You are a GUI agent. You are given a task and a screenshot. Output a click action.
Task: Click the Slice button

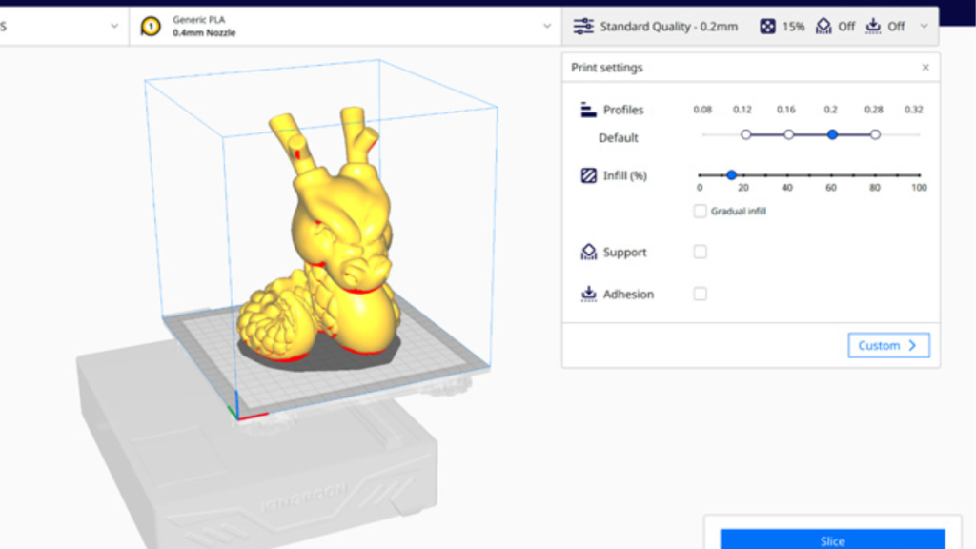tap(832, 539)
